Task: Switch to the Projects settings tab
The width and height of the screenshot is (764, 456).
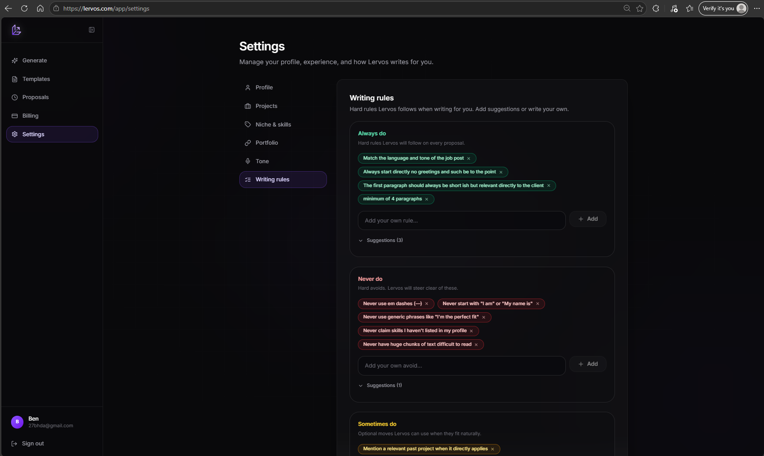Action: click(283, 106)
